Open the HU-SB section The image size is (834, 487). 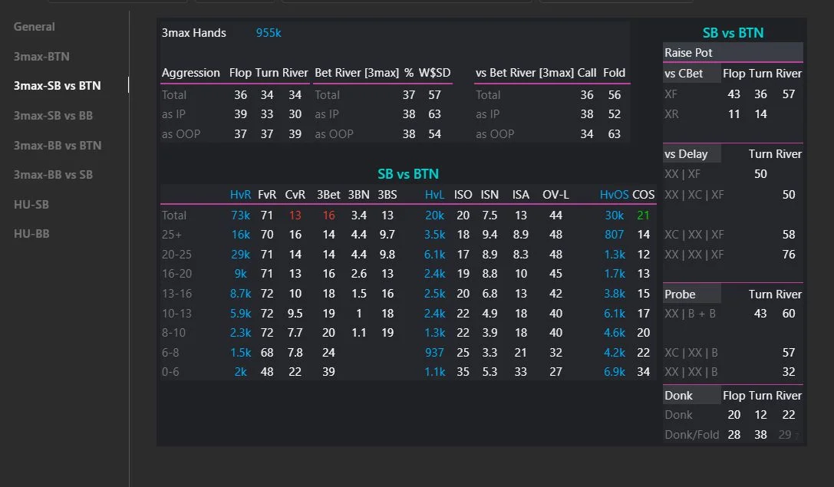click(31, 204)
